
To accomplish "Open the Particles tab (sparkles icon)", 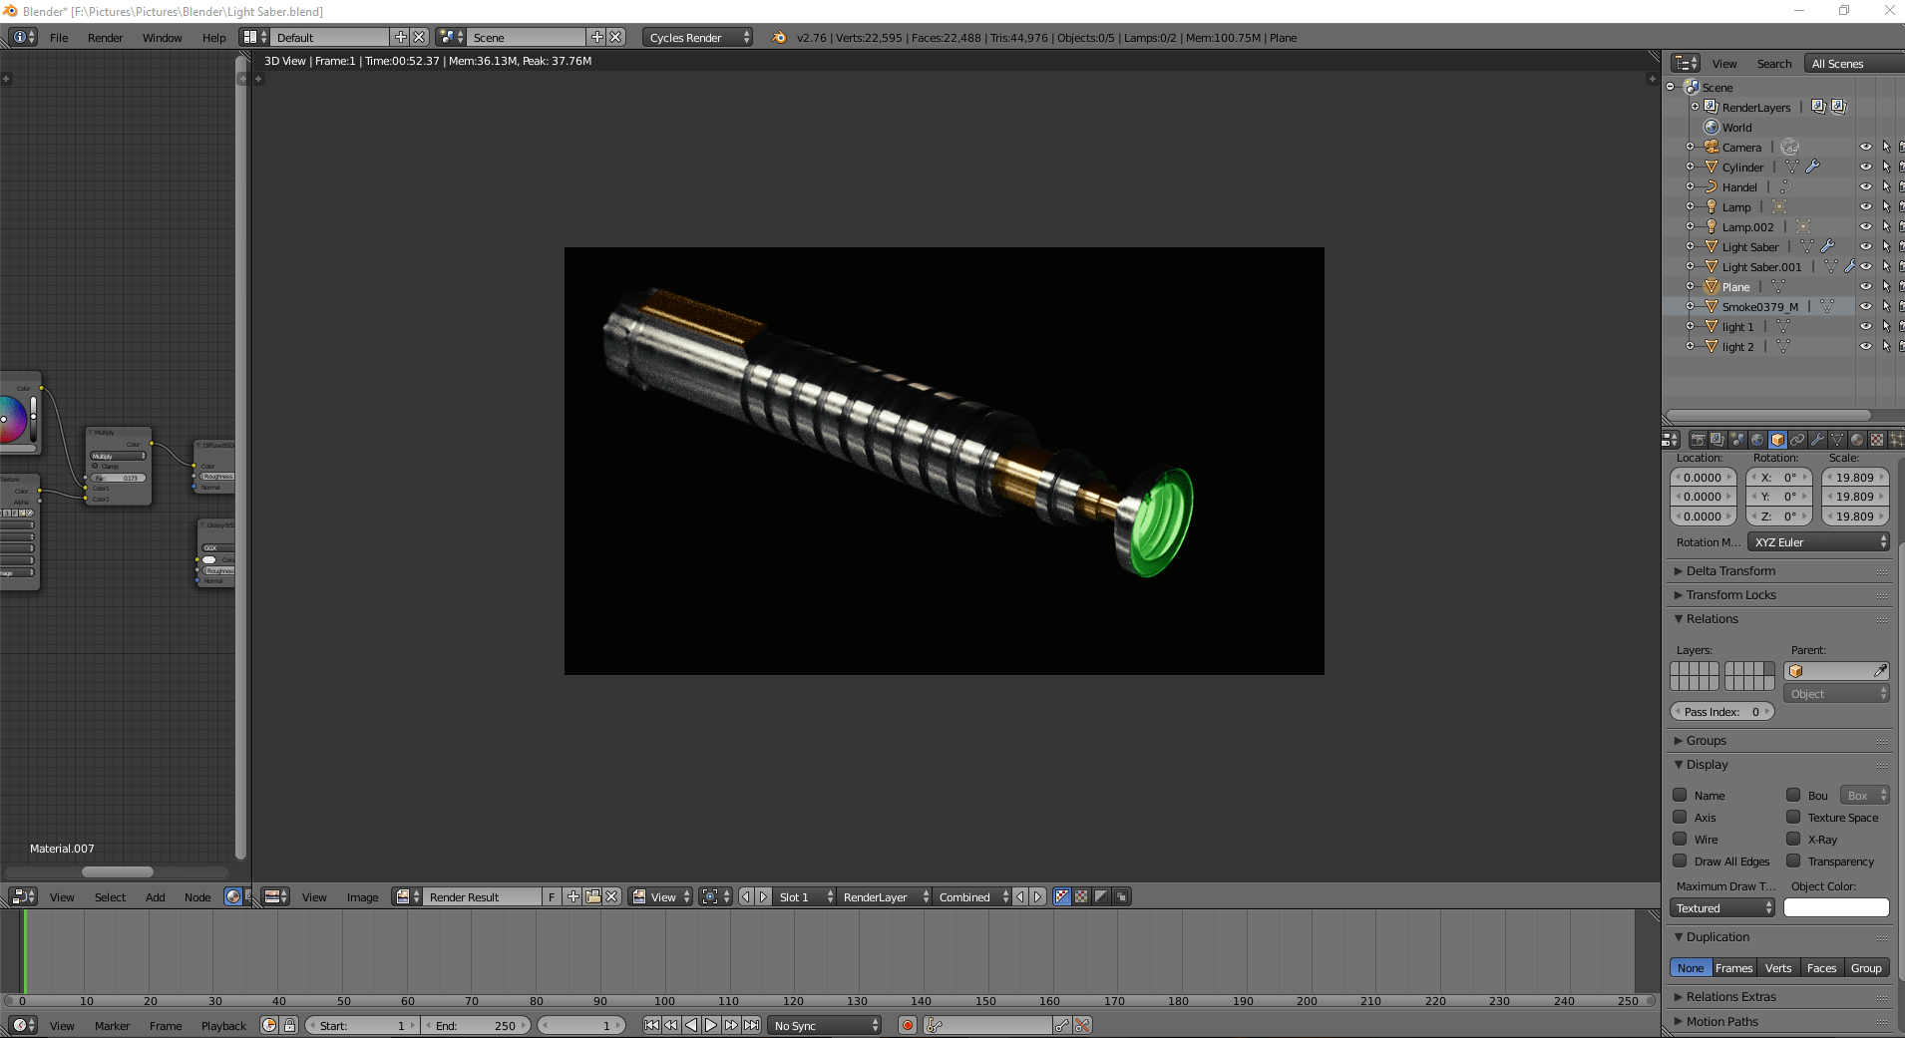I will pyautogui.click(x=1896, y=440).
